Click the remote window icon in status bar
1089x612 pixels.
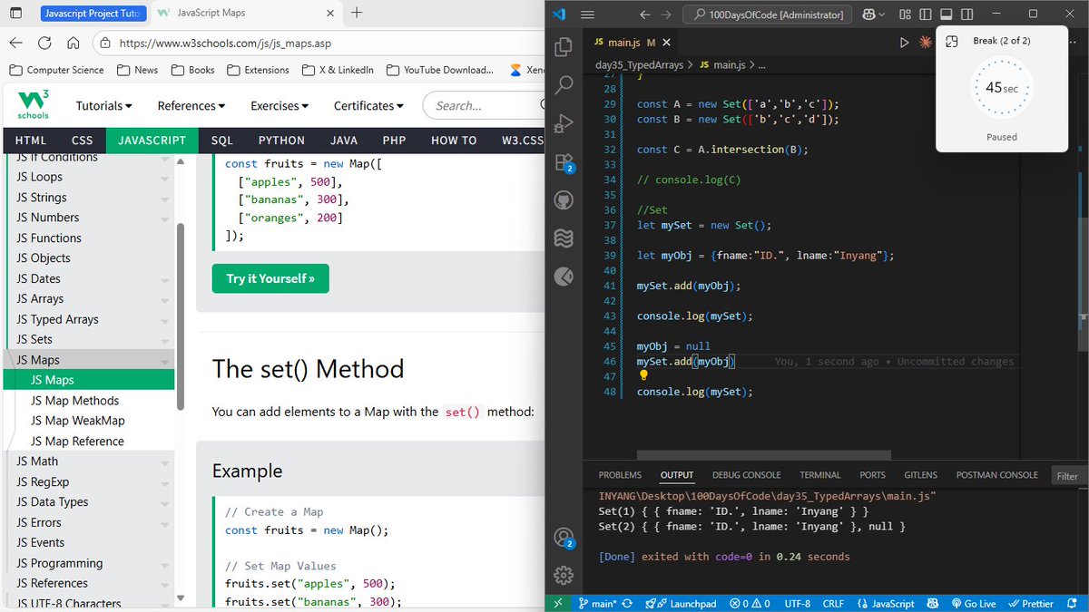tap(558, 604)
